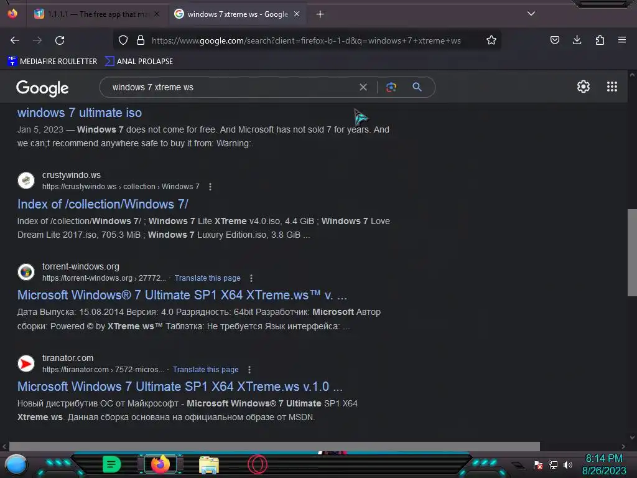Open the volume speaker tray icon

(x=568, y=464)
